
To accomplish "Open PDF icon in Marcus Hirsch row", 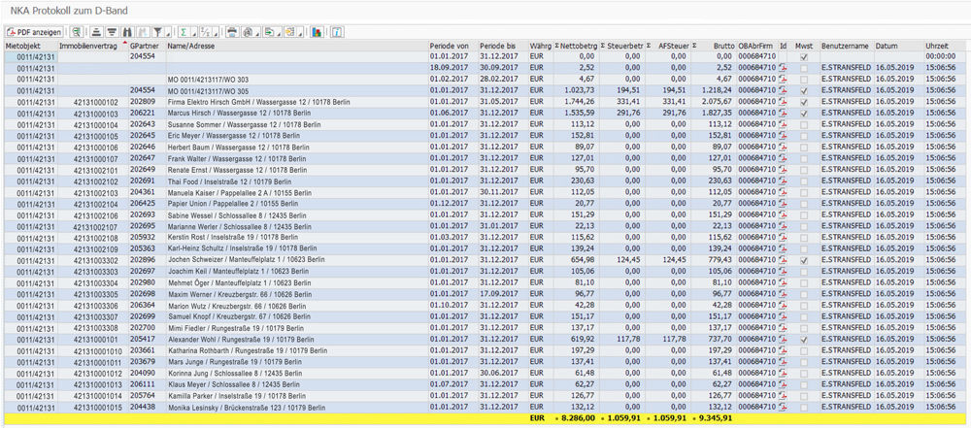I will [x=783, y=114].
